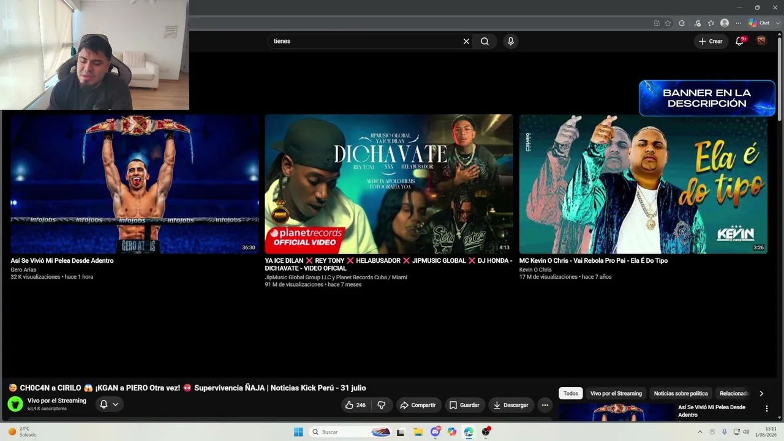This screenshot has width=784, height=441.
Task: Open the 'Vivo por el Streaming' channel avatar
Action: pos(15,404)
